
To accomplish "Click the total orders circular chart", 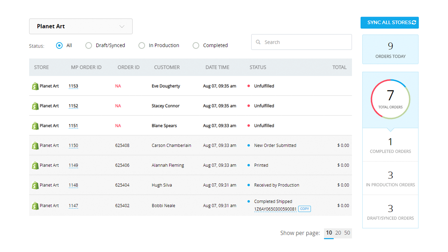I will click(390, 99).
